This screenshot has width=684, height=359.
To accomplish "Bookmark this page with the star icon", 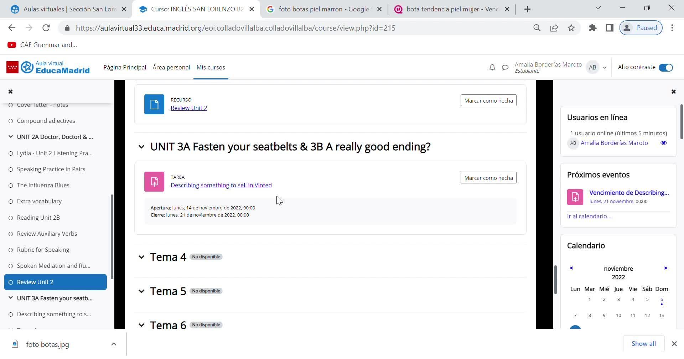I will (x=571, y=28).
